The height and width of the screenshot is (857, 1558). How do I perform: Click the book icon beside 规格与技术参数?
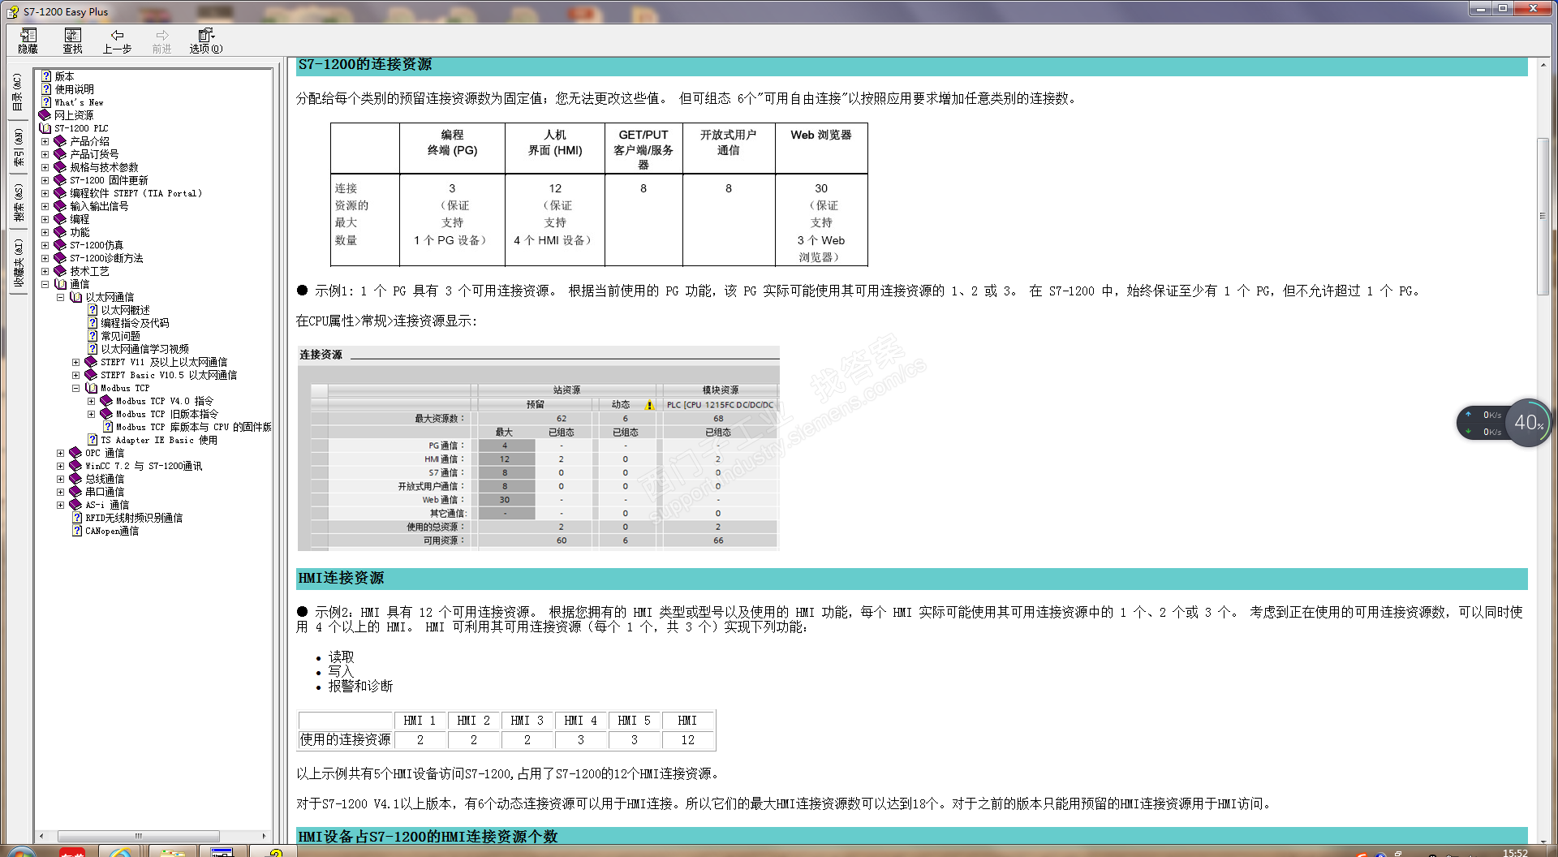(60, 167)
